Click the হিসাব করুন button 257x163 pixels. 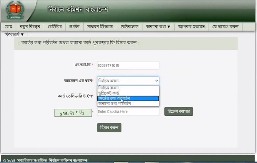[109, 127]
